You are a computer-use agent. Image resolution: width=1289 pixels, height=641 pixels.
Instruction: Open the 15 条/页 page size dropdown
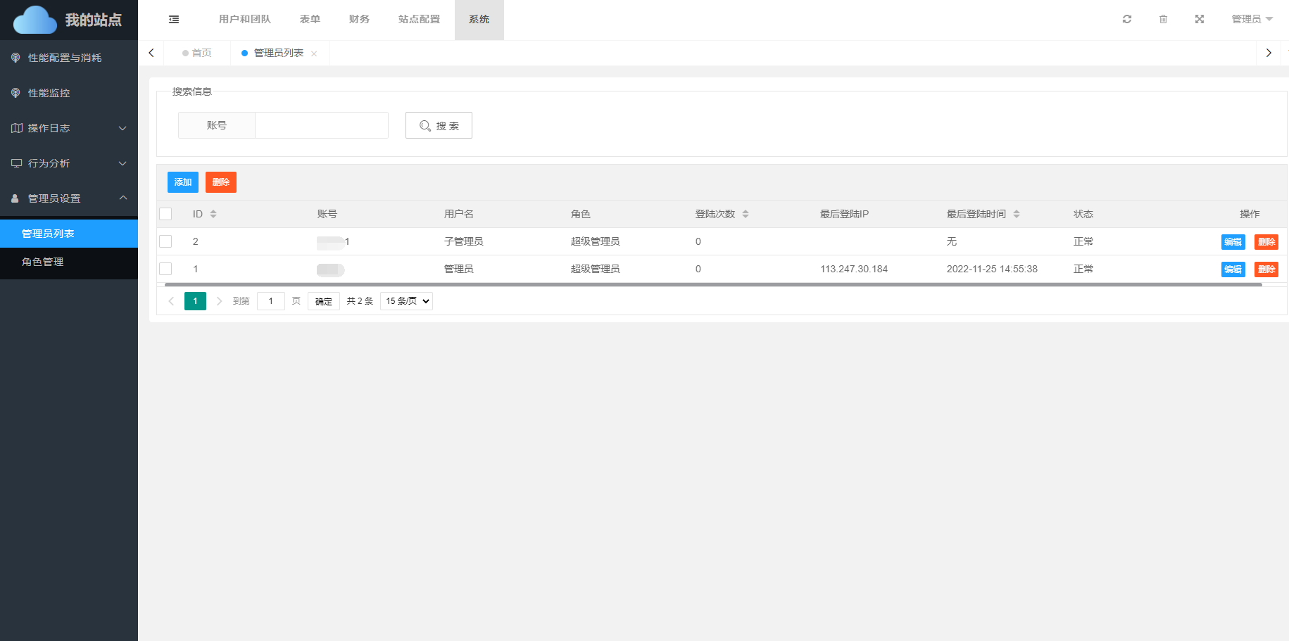406,301
